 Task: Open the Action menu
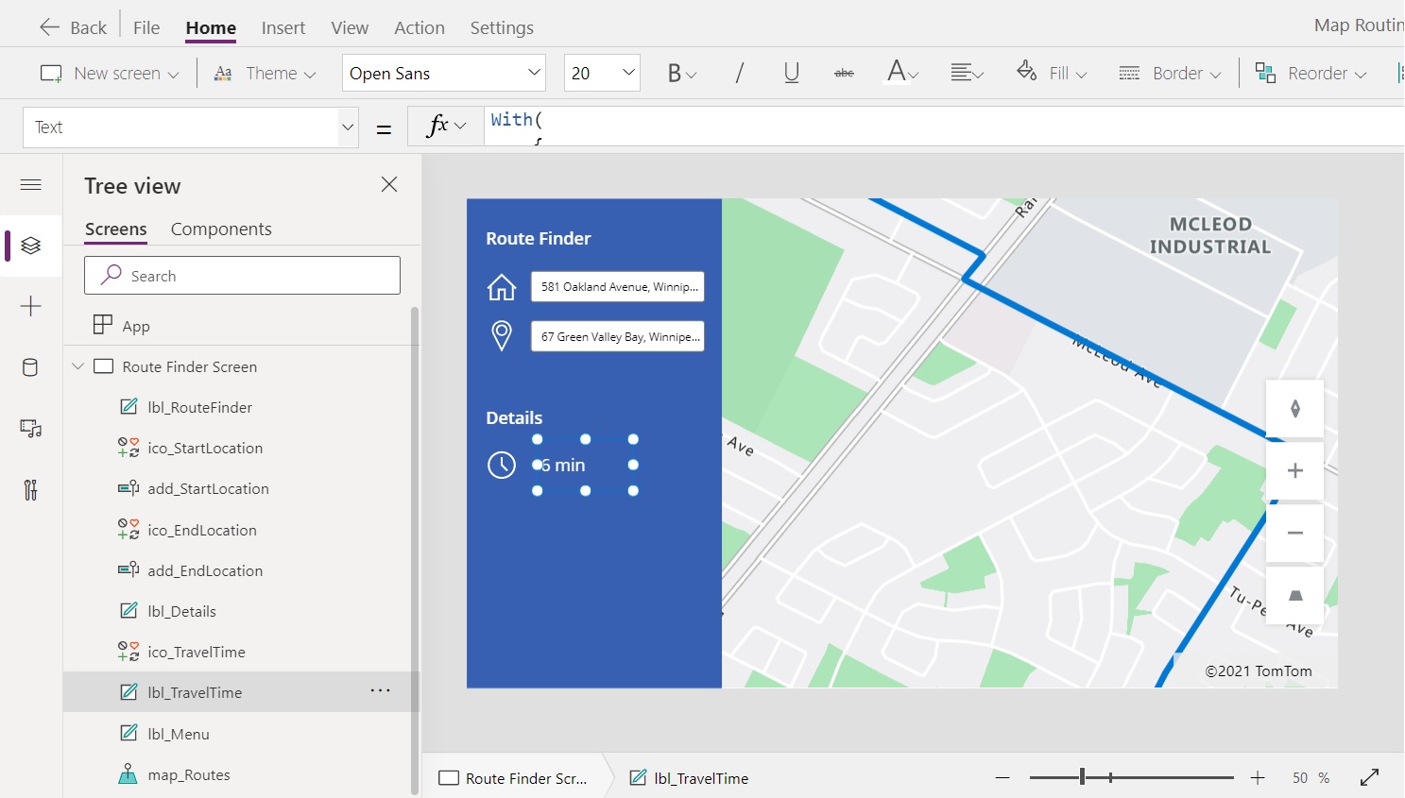(419, 27)
